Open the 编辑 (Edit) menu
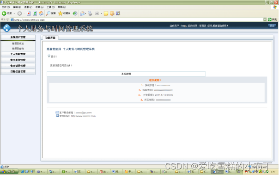The width and height of the screenshot is (279, 175). coord(17,7)
